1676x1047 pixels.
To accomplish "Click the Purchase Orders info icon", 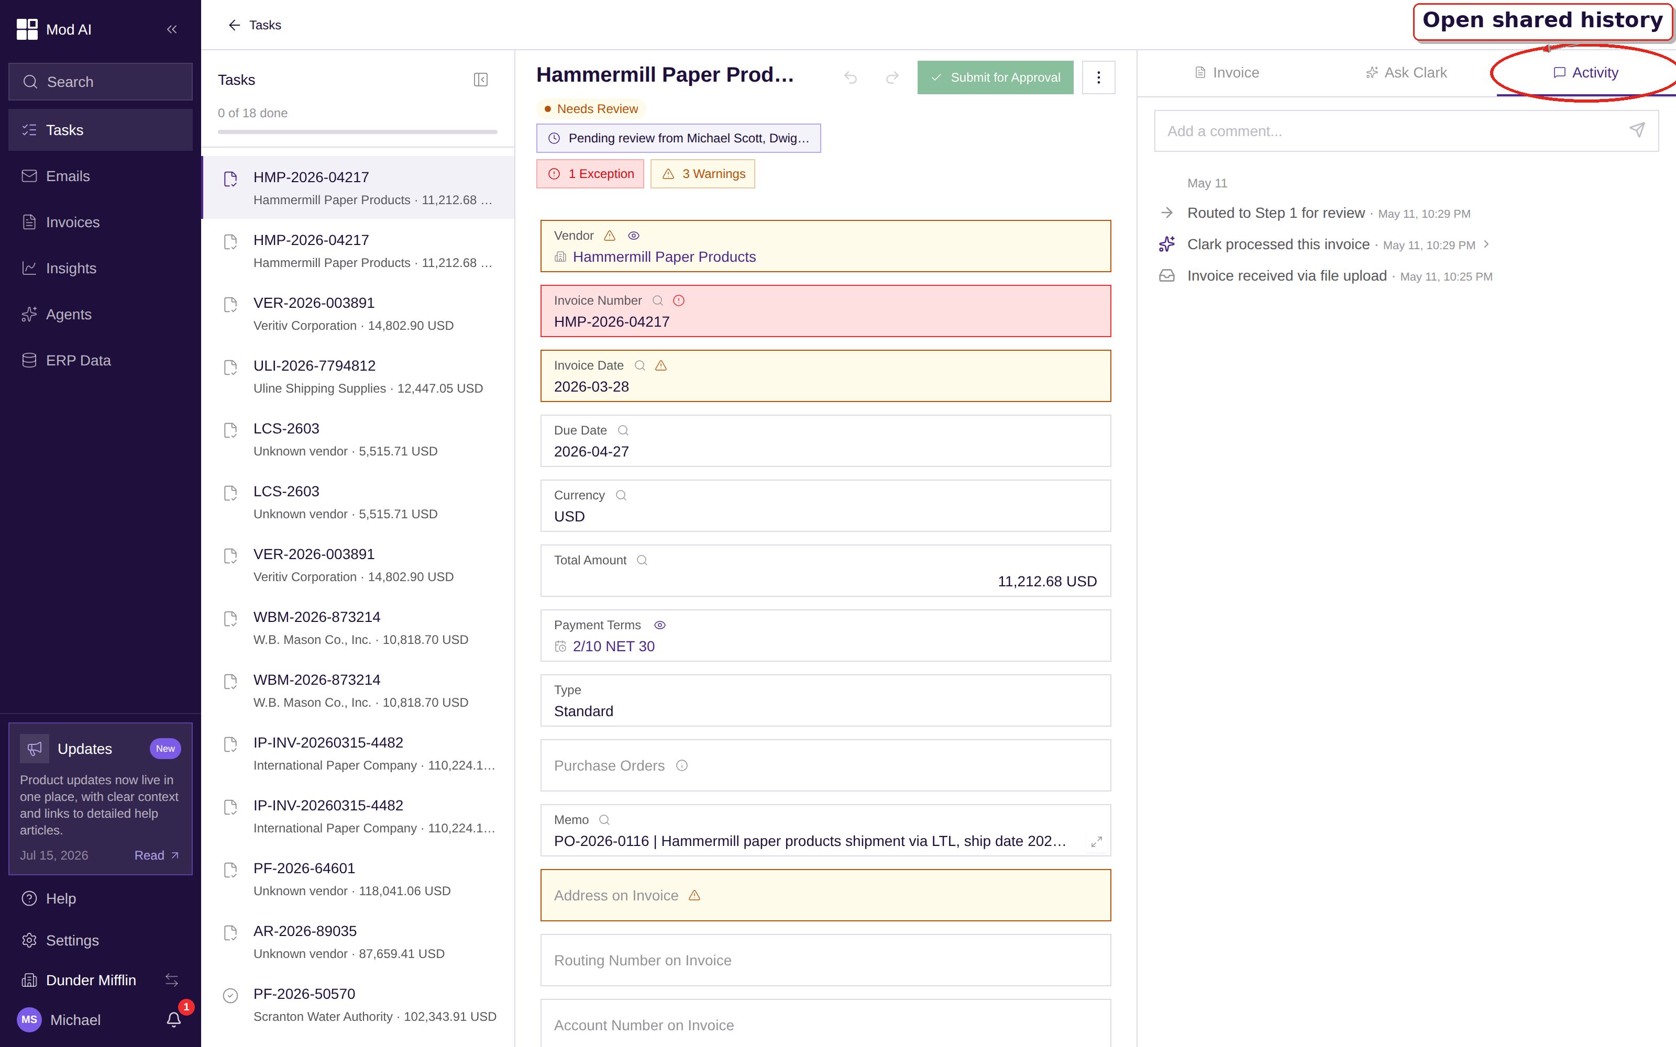I will [x=681, y=766].
